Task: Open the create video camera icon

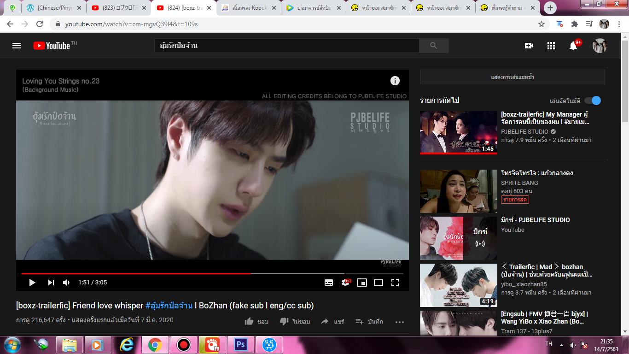Action: click(529, 46)
